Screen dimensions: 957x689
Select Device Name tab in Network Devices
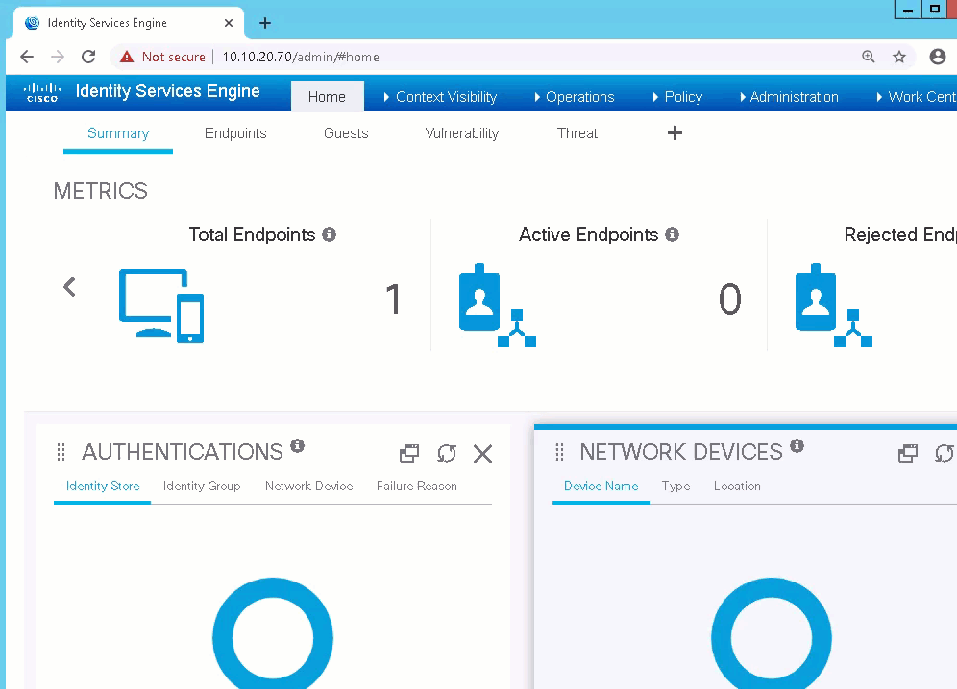601,486
